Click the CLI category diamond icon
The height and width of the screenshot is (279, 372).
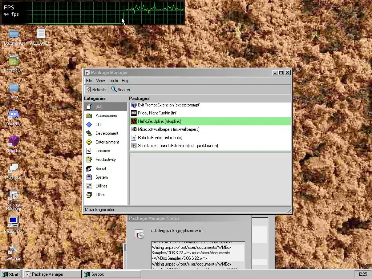point(89,125)
